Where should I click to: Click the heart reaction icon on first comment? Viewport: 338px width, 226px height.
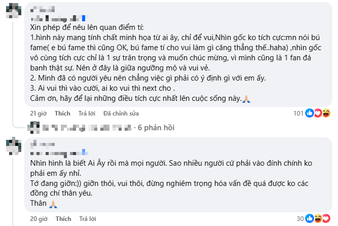(x=318, y=112)
